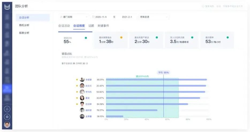
Task: Open member name link in 33.67% row
Action: click(88, 98)
